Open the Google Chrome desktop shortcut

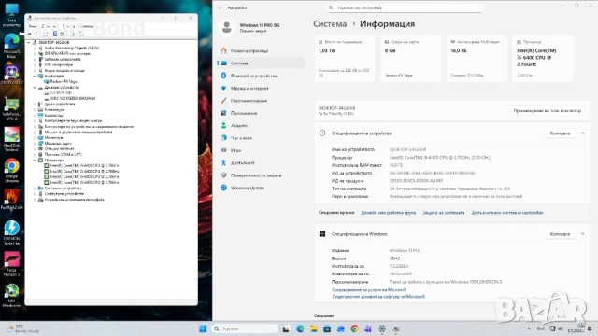point(11,170)
